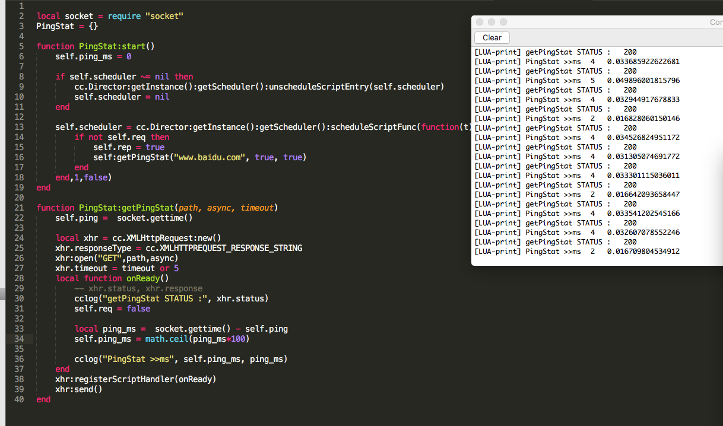The image size is (723, 426).
Task: Click comment '-- xhr.status, xhr.response'
Action: 138,288
